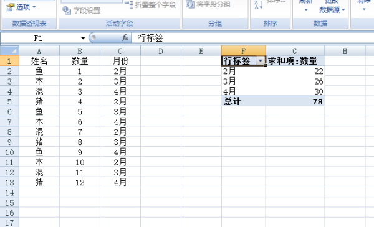The image size is (374, 227).
Task: Click the 字段设置 field settings button
Action: (x=81, y=11)
